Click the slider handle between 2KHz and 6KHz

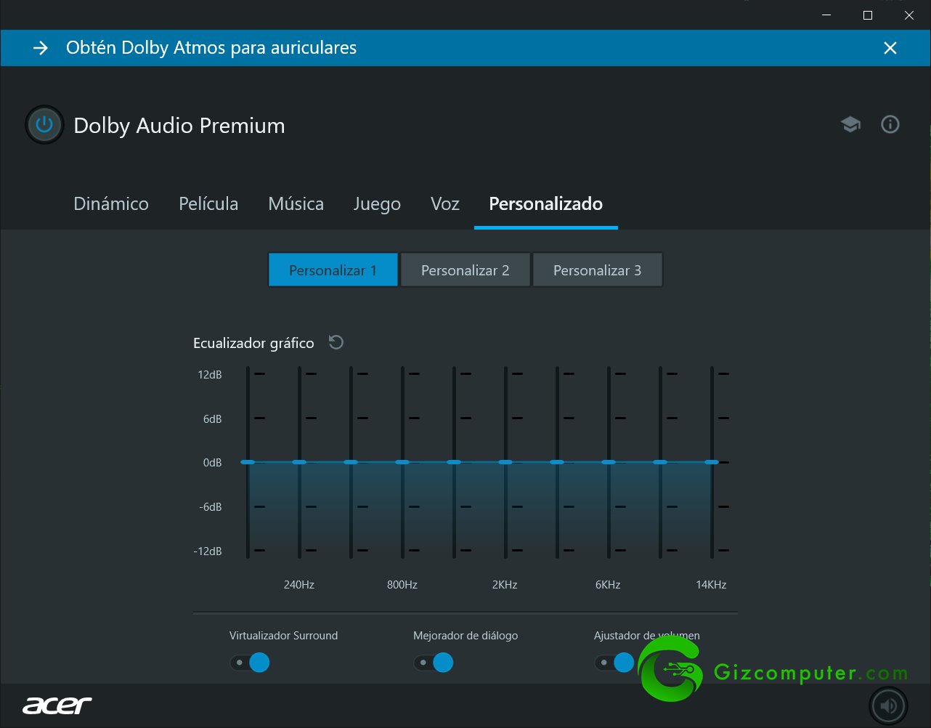pyautogui.click(x=557, y=462)
